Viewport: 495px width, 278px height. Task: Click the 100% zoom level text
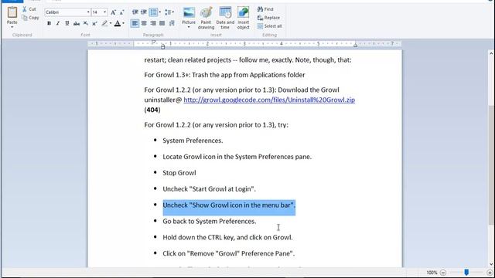point(432,273)
